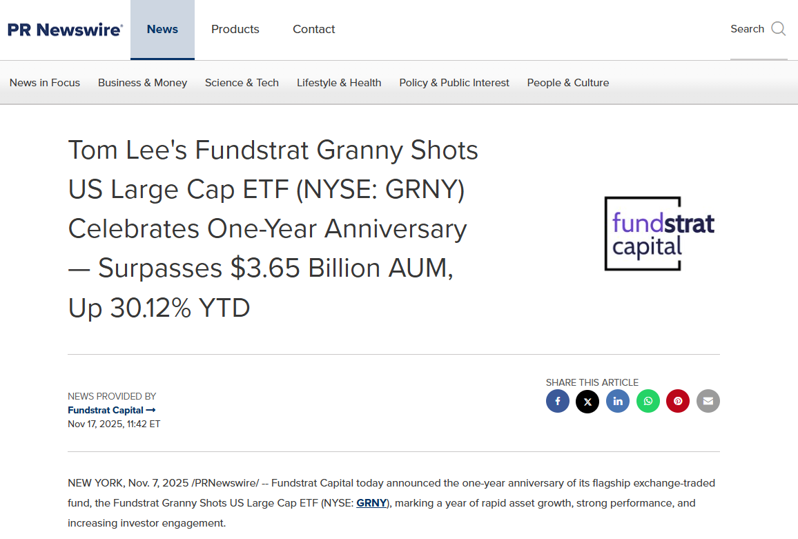Share article by email icon
The height and width of the screenshot is (539, 798).
pos(708,401)
